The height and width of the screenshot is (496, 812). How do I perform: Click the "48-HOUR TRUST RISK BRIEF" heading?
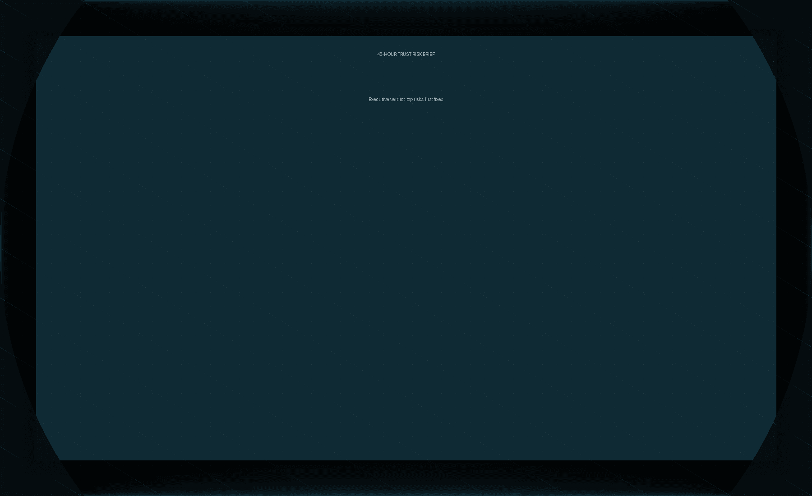click(x=406, y=54)
